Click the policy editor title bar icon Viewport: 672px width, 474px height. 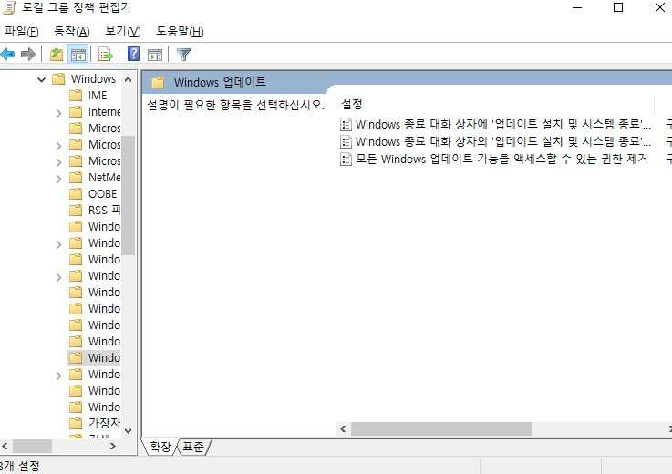click(9, 7)
